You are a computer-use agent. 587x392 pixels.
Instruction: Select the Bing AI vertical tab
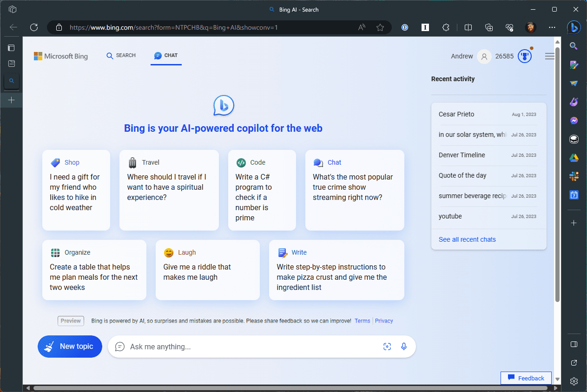(x=12, y=81)
